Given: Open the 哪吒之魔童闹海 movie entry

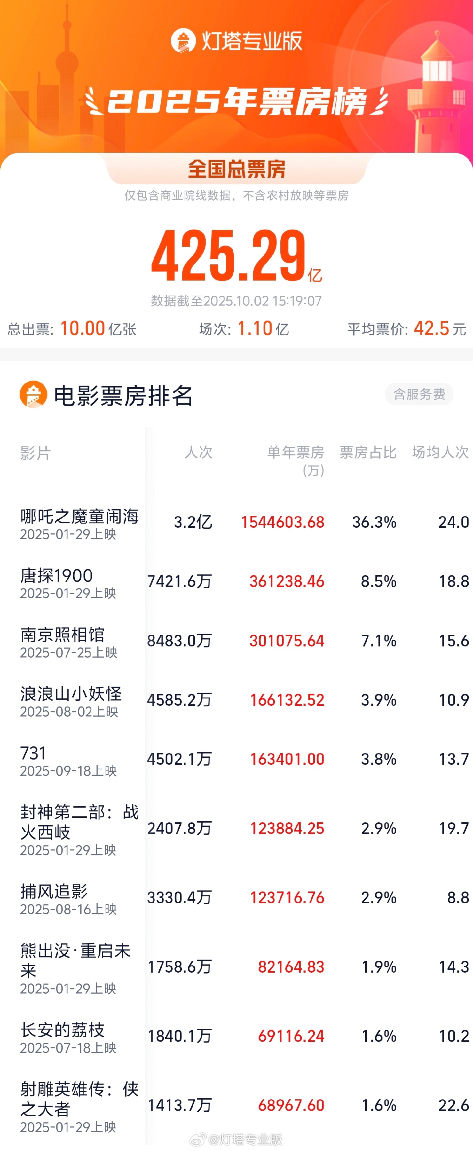Looking at the screenshot, I should [x=80, y=517].
